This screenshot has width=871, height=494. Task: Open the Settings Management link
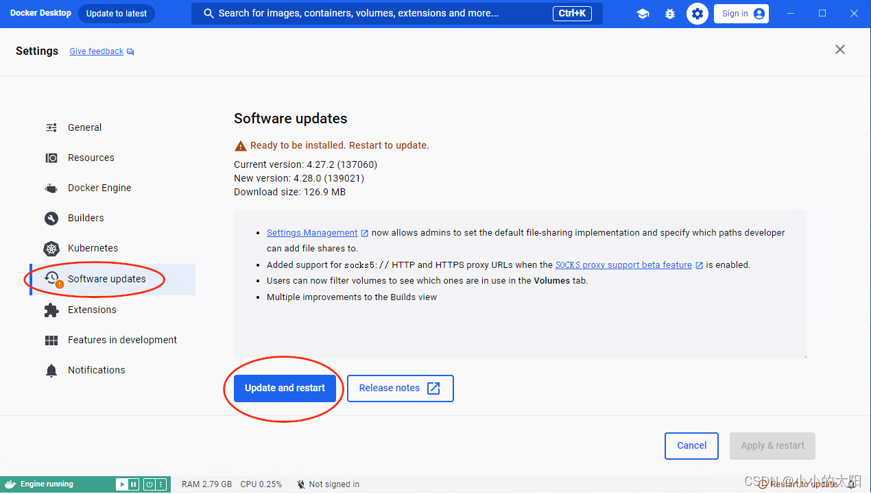(318, 233)
